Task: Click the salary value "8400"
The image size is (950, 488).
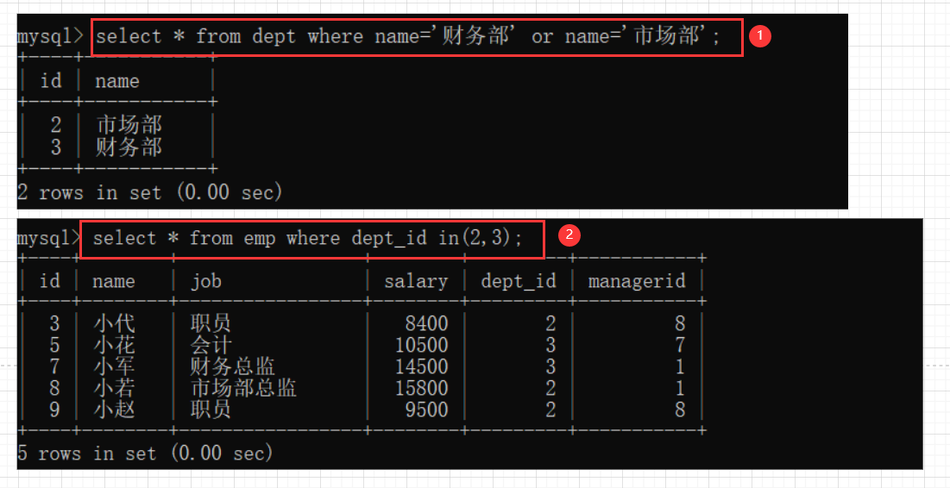Action: (x=426, y=323)
